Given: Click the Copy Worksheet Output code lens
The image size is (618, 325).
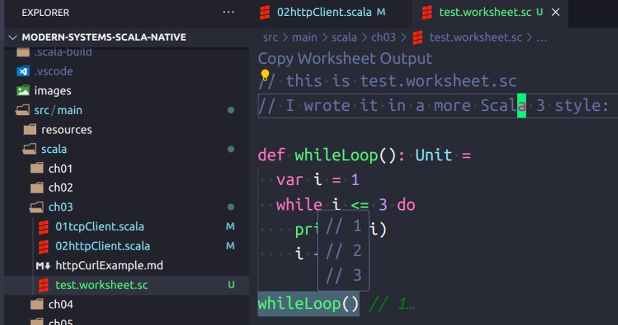Looking at the screenshot, I should [x=345, y=58].
